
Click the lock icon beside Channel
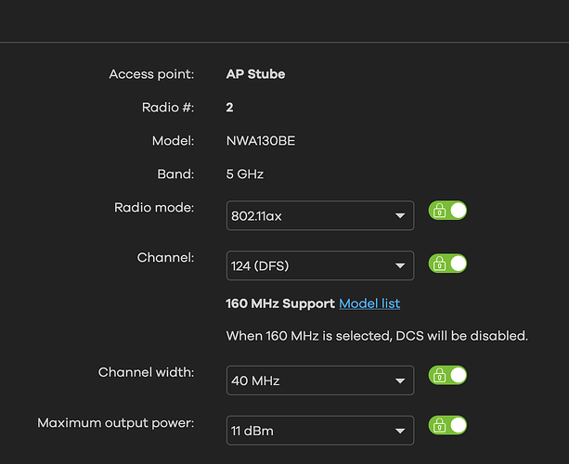pyautogui.click(x=437, y=264)
